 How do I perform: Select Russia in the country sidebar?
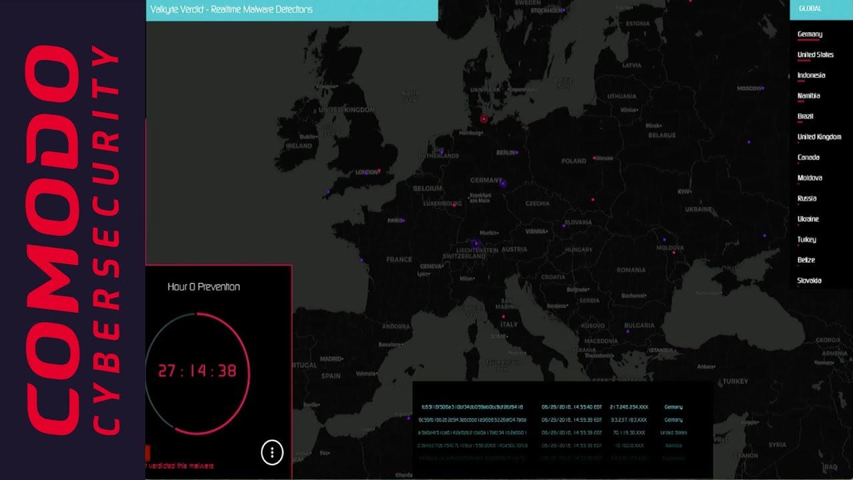coord(806,198)
